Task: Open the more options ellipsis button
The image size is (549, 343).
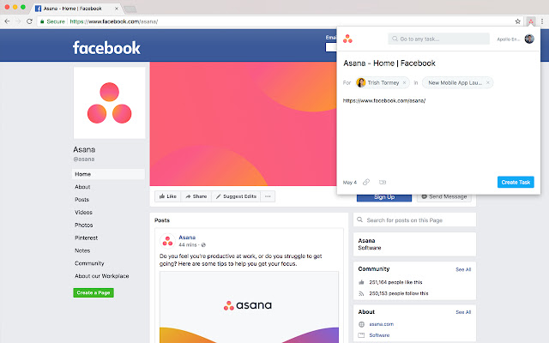Action: 268,196
